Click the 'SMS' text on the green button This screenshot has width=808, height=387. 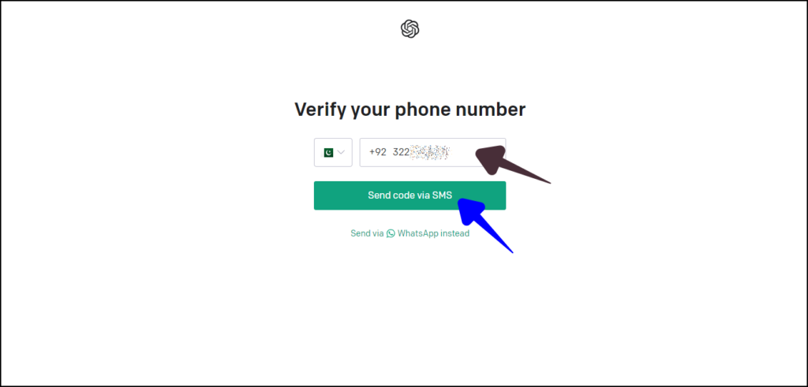[443, 195]
